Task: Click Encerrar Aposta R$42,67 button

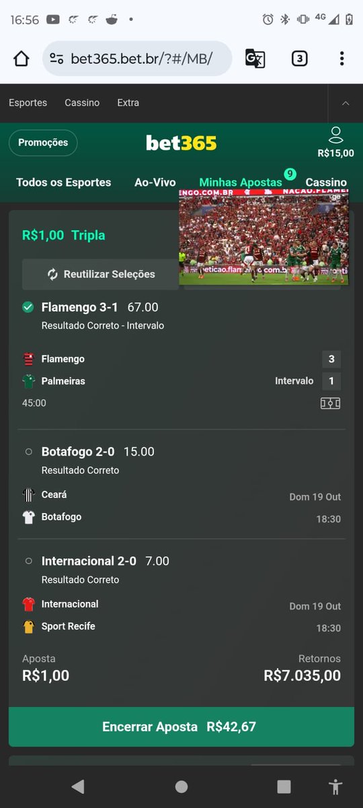Action: click(182, 727)
